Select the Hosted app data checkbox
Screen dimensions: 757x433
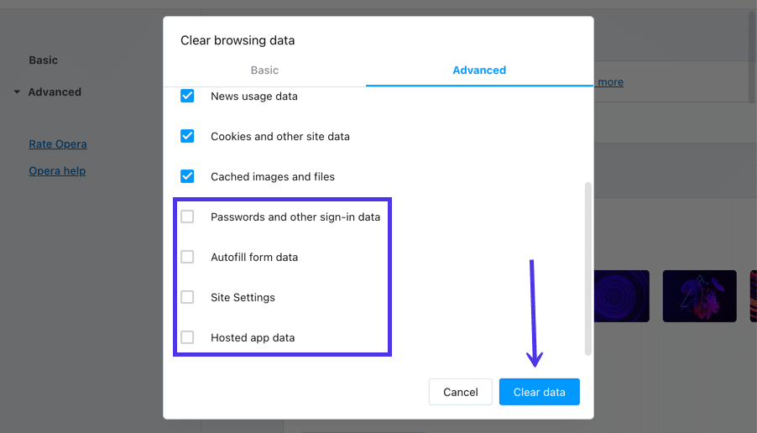[187, 338]
